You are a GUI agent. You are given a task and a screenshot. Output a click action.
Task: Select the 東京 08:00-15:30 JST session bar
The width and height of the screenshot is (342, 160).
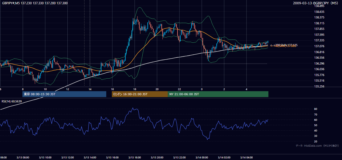tap(64, 94)
